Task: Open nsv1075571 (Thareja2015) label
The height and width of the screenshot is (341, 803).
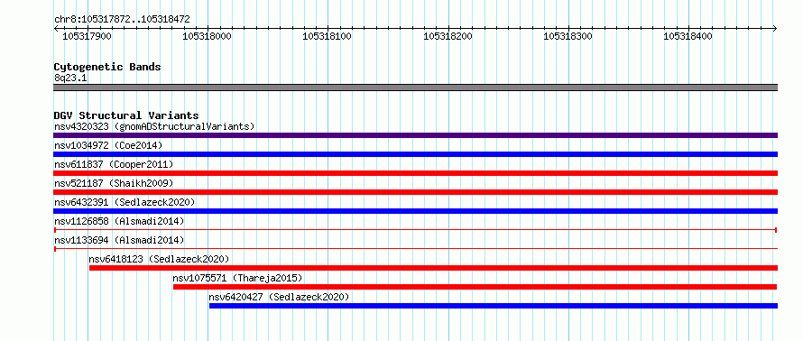Action: [x=237, y=278]
